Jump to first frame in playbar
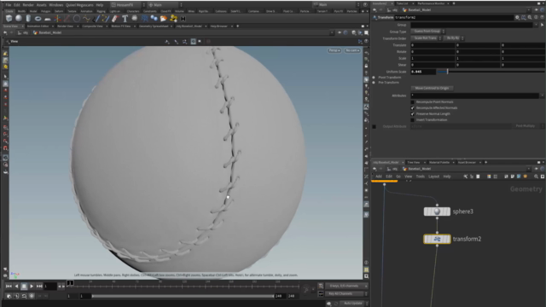 pyautogui.click(x=9, y=287)
